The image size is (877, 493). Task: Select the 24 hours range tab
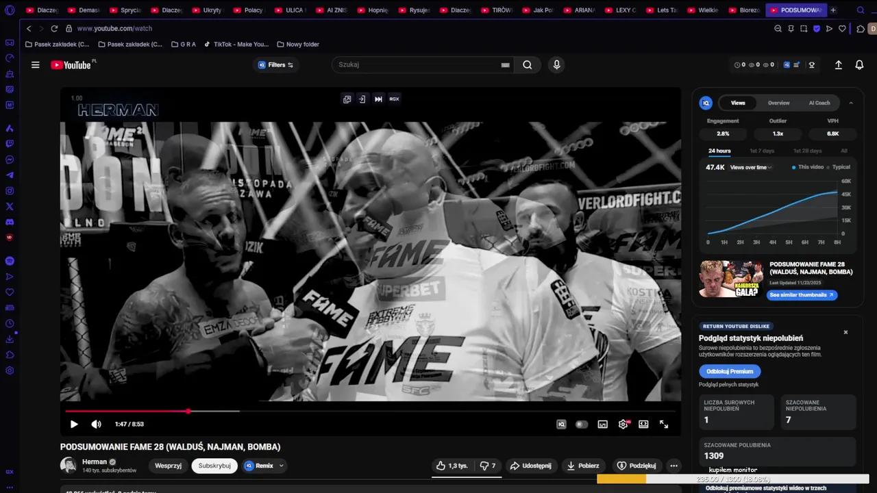coord(719,151)
